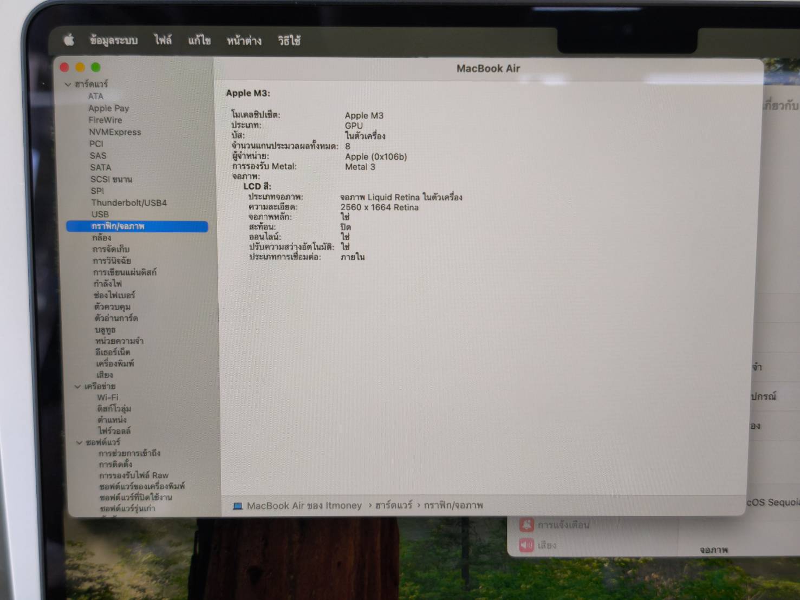Select NVMExpress in the hardware list
The width and height of the screenshot is (800, 600).
pyautogui.click(x=115, y=132)
